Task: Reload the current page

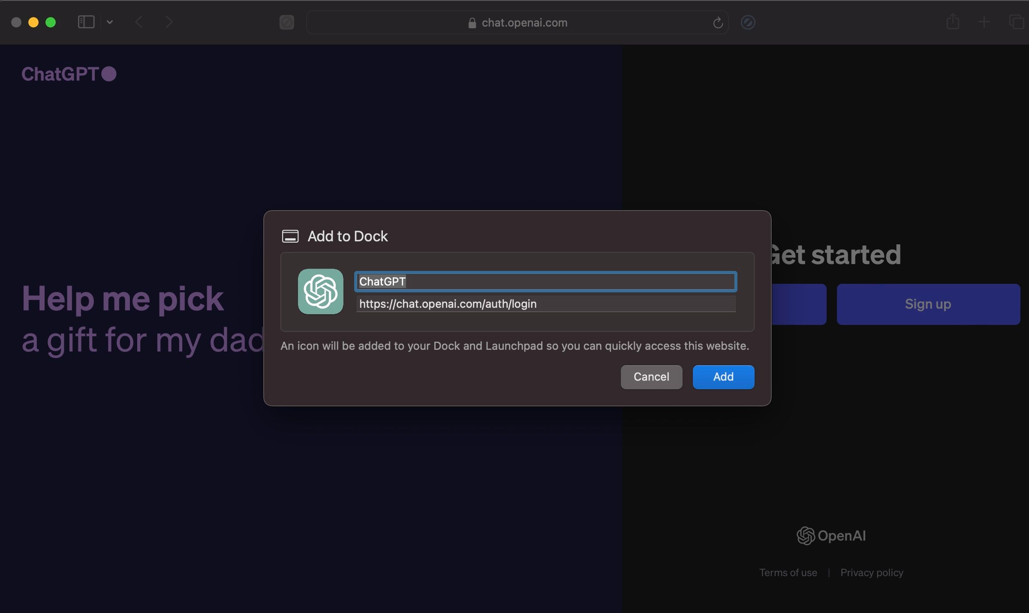Action: (x=717, y=22)
